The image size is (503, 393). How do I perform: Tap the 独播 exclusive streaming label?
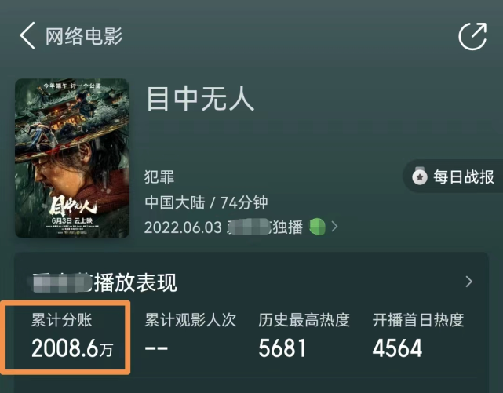[x=288, y=227]
